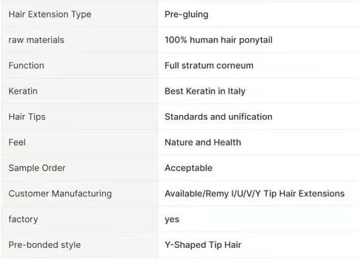Select '100% human hair ponytail' text
The height and width of the screenshot is (261, 358).
(218, 40)
